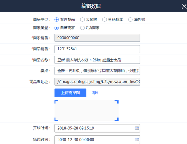The image size is (187, 144).
Task: Close the 编辑数据 dialog with X
Action: click(184, 6)
